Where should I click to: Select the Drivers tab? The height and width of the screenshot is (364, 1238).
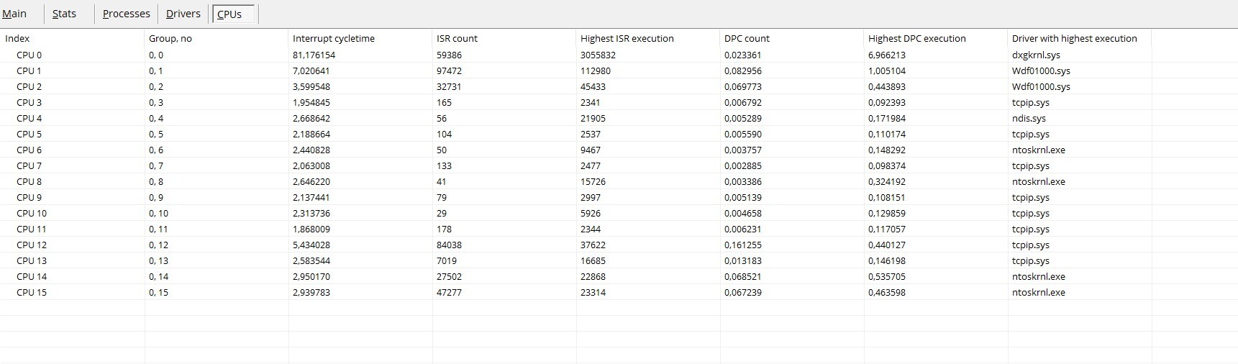tap(183, 14)
